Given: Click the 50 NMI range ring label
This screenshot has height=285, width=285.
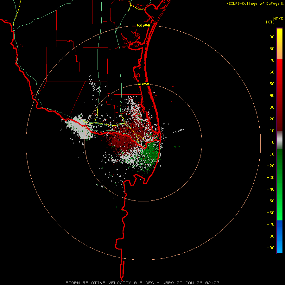Looking at the screenshot, I should [x=143, y=84].
